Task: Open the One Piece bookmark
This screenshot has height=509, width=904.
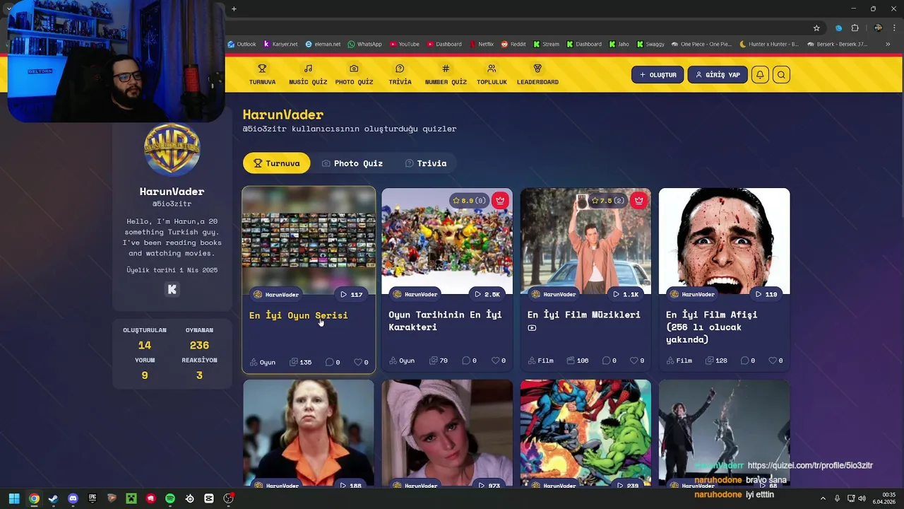Action: point(701,44)
